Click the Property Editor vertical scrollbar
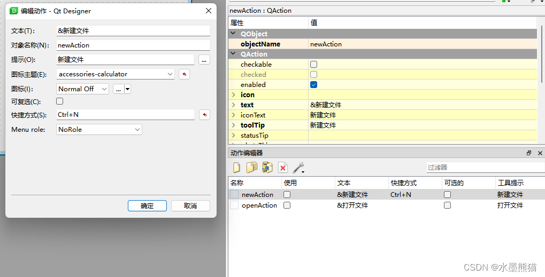545x277 pixels. coord(541,54)
